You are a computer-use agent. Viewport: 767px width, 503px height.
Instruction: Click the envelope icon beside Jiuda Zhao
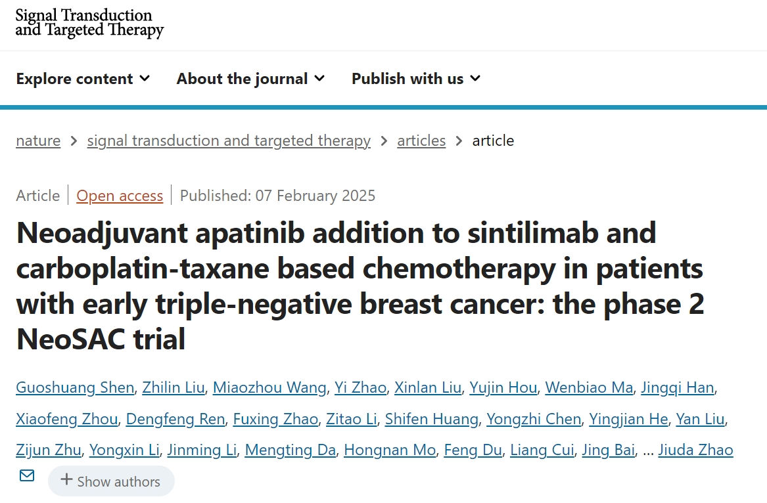27,475
